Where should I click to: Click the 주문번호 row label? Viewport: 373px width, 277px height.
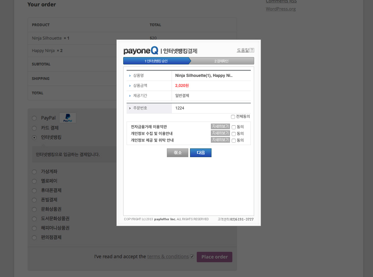[x=140, y=108]
